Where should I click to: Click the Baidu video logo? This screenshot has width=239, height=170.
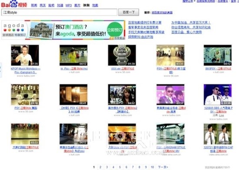tap(14, 4)
